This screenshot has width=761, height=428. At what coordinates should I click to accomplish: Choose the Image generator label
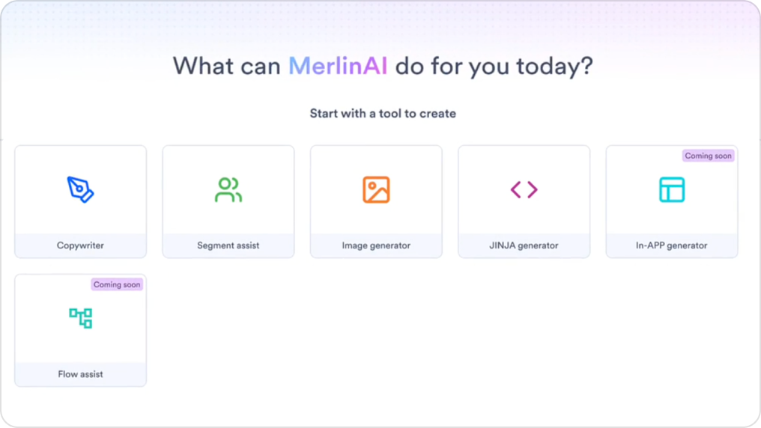click(x=376, y=245)
